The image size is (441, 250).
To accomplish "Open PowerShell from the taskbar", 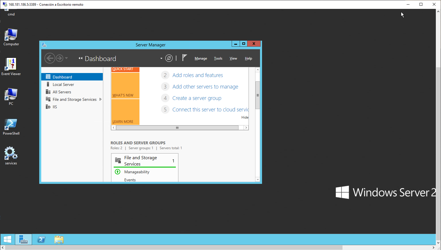I will point(41,239).
